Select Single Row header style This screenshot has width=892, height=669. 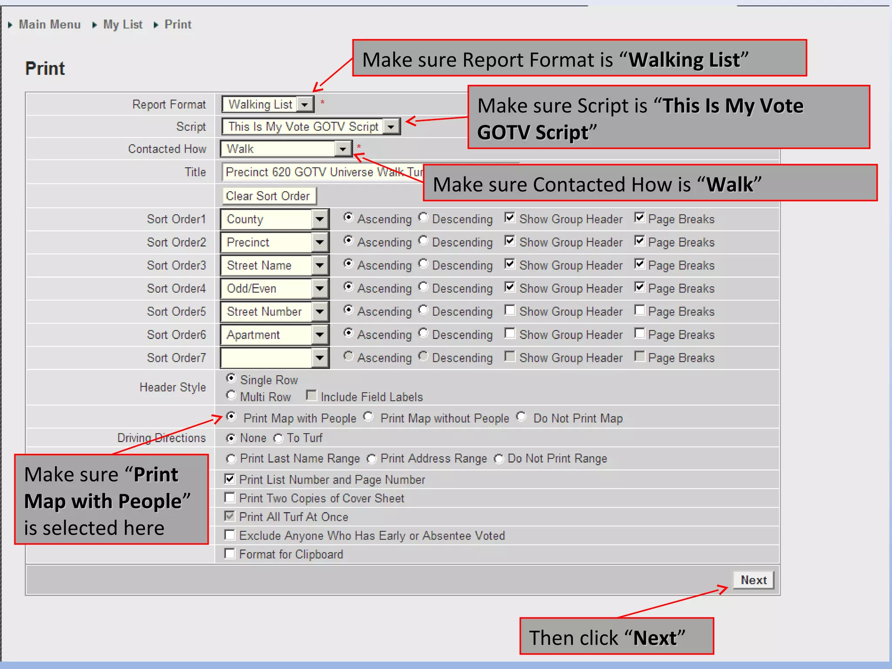[231, 378]
